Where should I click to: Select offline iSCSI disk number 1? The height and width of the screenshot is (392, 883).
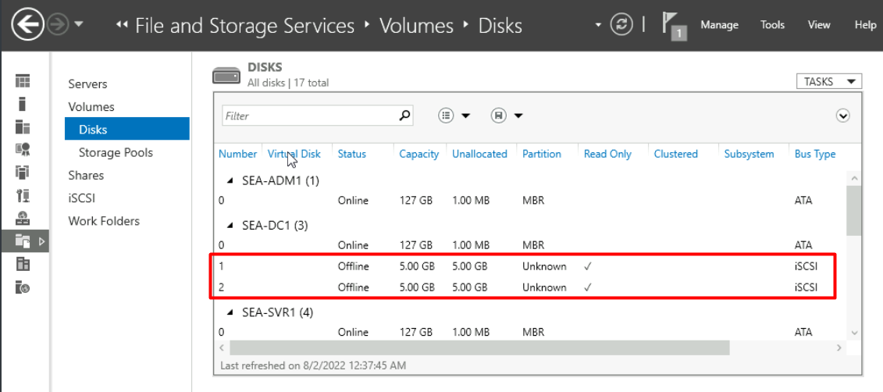point(529,266)
